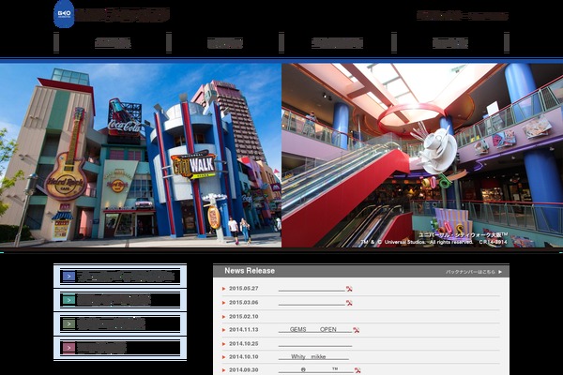This screenshot has height=375, width=563.
Task: Open the GEMS OPEN news link
Action: (315, 330)
